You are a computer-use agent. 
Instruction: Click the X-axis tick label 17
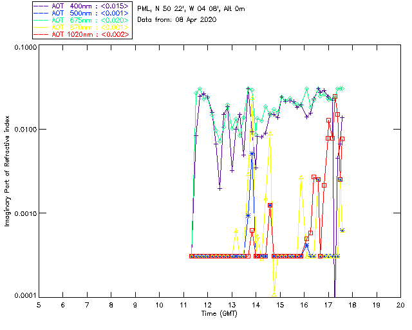click(328, 305)
